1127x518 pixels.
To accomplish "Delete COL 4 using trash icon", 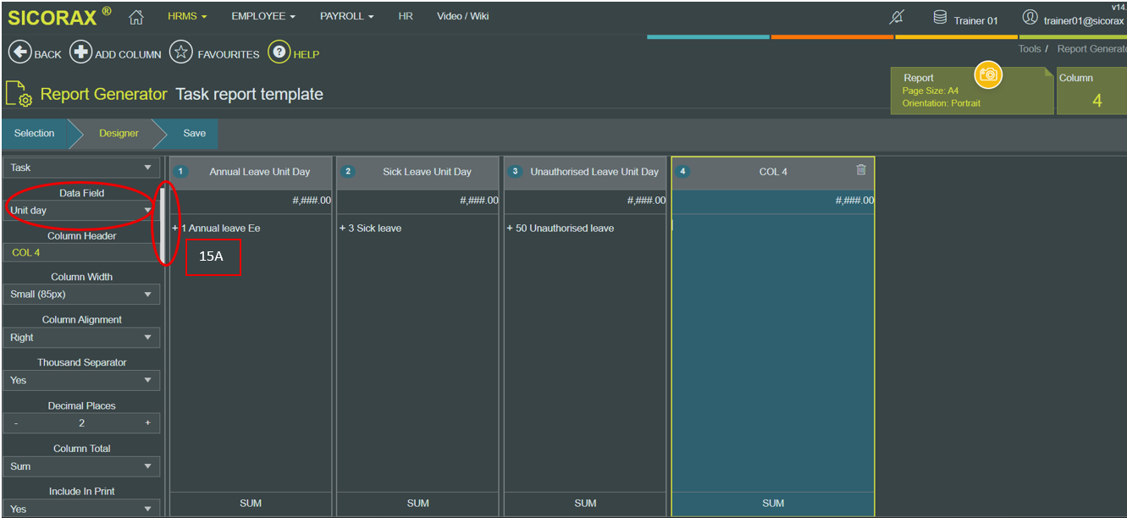I will (861, 170).
